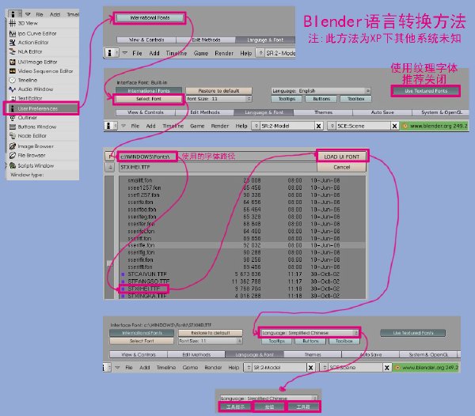The height and width of the screenshot is (416, 475).
Task: Open window type selector in window-list header
Action: (x=15, y=14)
